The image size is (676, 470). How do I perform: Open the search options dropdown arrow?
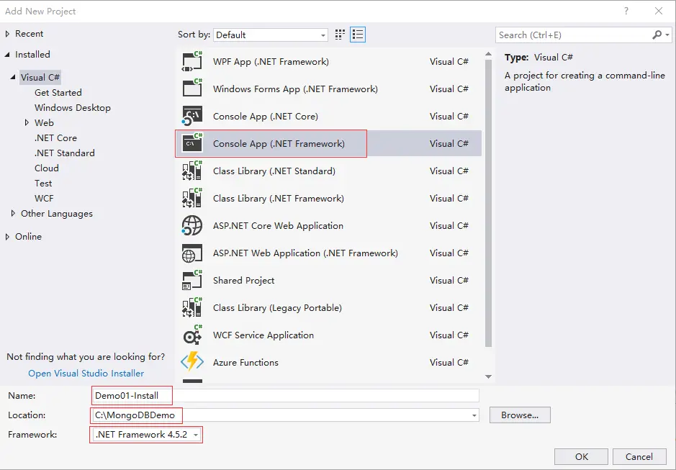tap(667, 35)
